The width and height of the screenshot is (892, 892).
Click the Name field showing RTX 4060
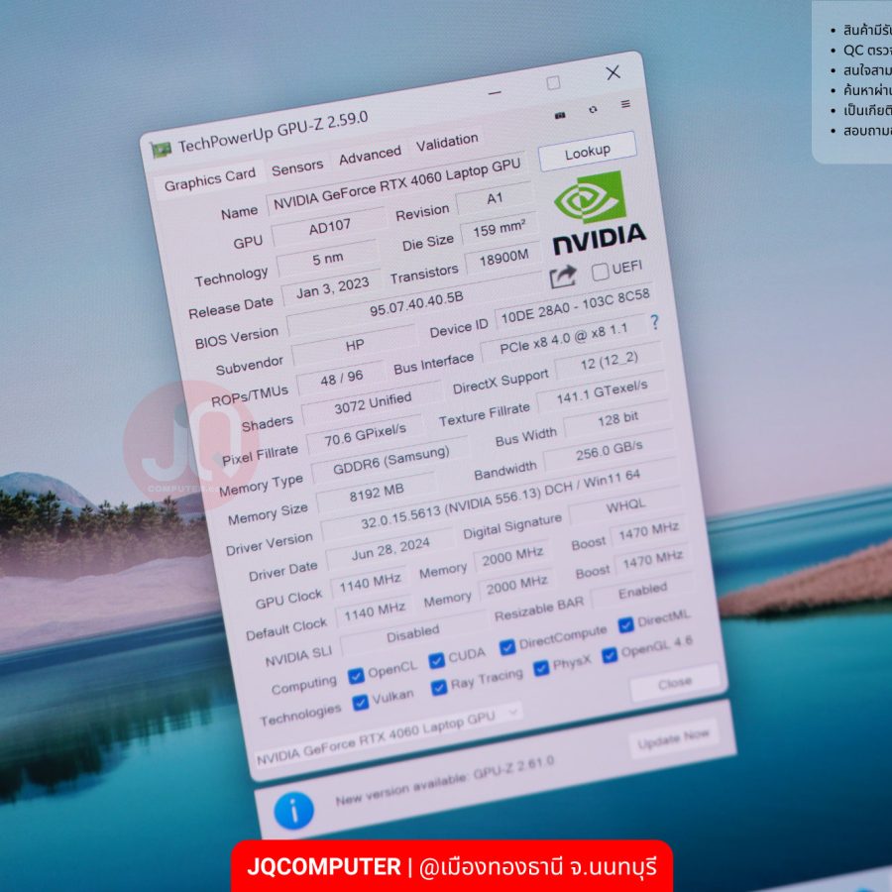pos(397,183)
